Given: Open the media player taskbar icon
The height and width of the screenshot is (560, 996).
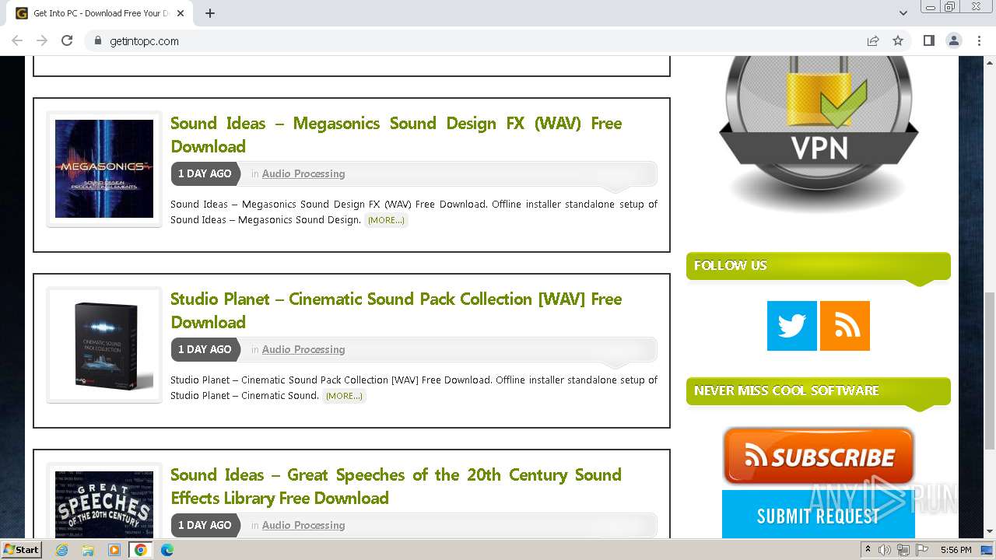Looking at the screenshot, I should point(114,550).
